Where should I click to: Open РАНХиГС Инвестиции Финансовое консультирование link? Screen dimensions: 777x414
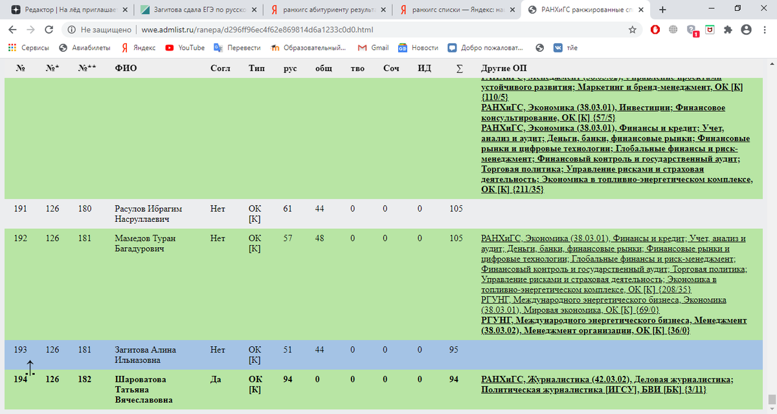pyautogui.click(x=603, y=113)
